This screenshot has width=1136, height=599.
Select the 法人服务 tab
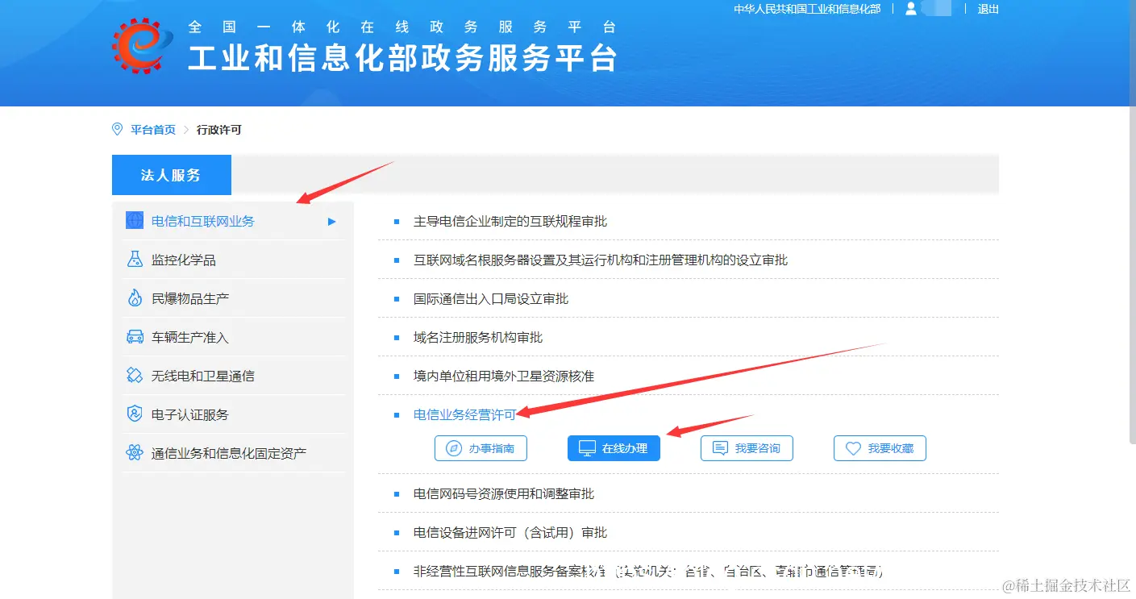tap(171, 174)
